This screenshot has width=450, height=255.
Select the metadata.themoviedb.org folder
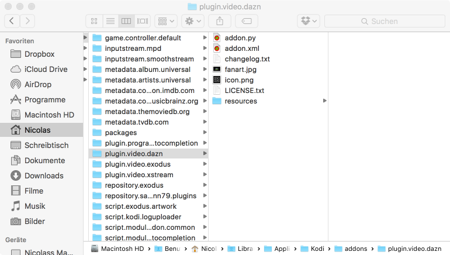point(148,112)
